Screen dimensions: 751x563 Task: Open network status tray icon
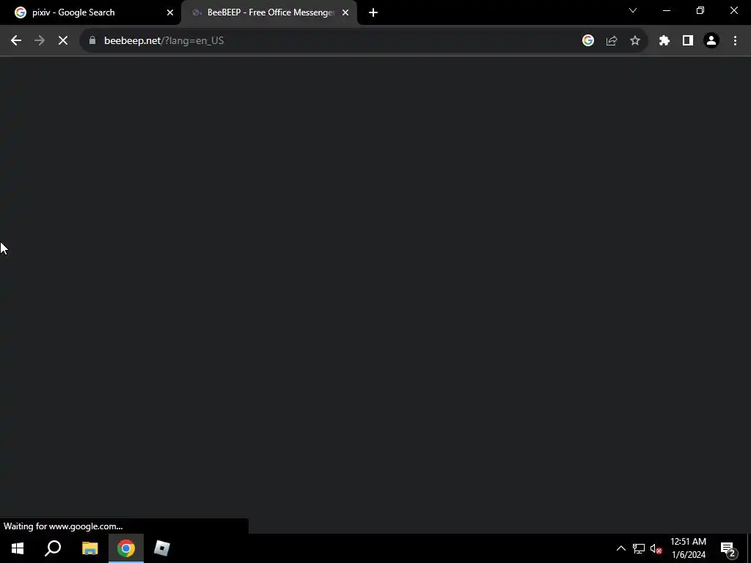pos(639,548)
